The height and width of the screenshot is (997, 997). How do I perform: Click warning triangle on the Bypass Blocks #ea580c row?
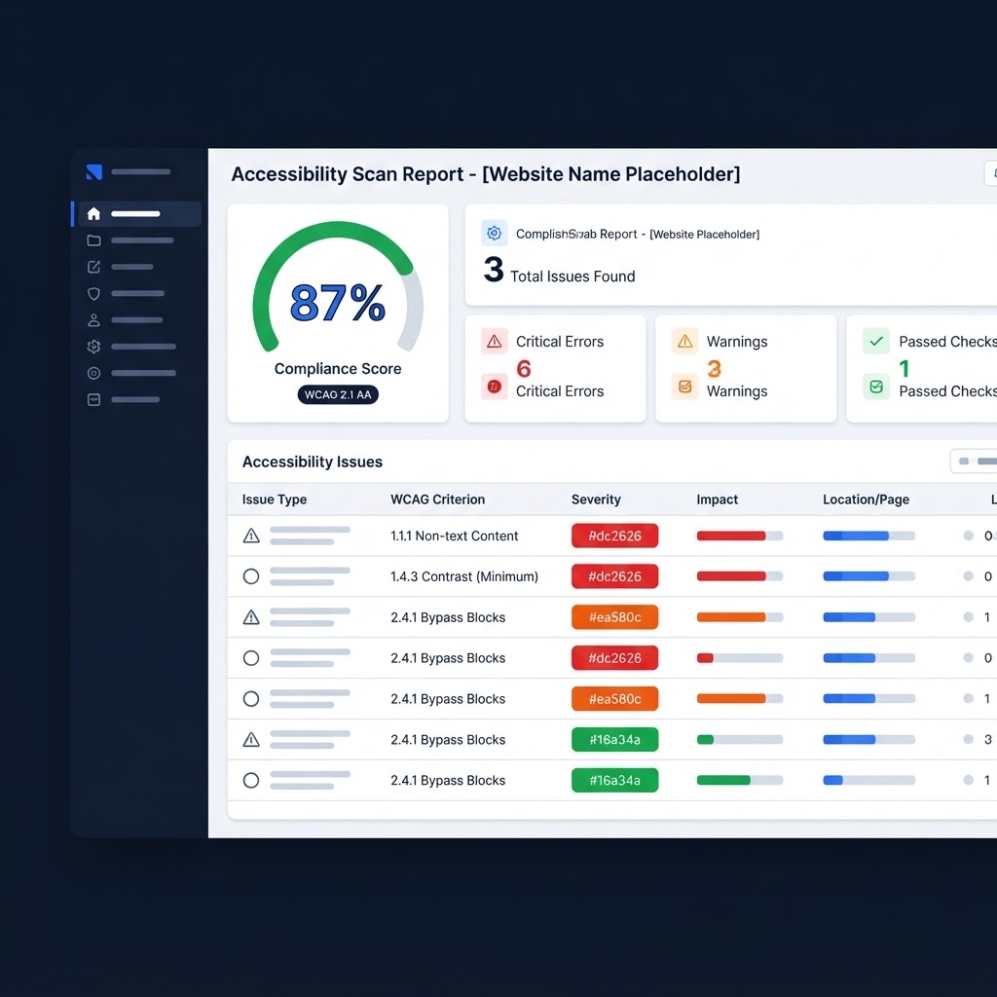(251, 616)
